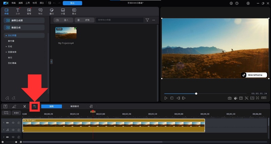This screenshot has height=144, width=271.
Task: Click the 匯入 import media button
Action: (63, 20)
